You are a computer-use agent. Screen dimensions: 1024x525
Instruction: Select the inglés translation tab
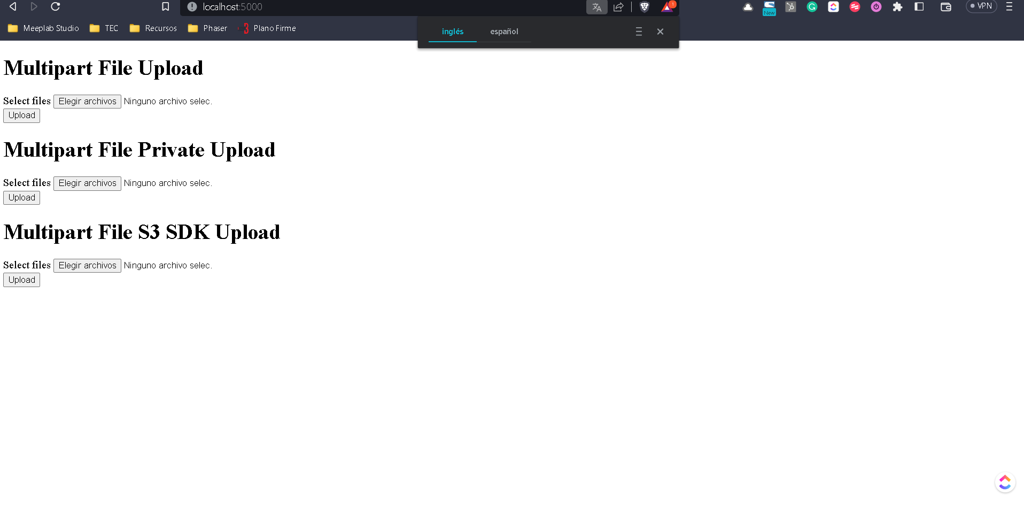coord(452,32)
